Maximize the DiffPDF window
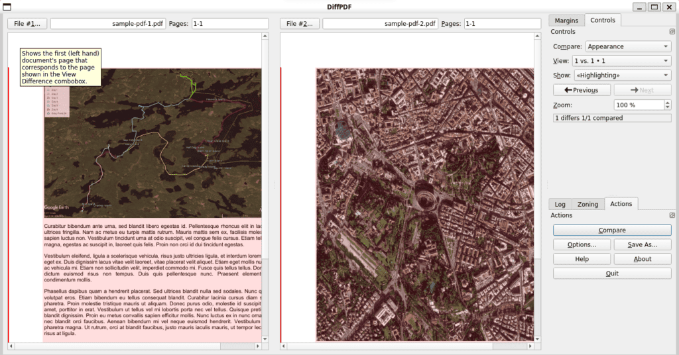Viewport: 679px width, 355px height. 654,7
